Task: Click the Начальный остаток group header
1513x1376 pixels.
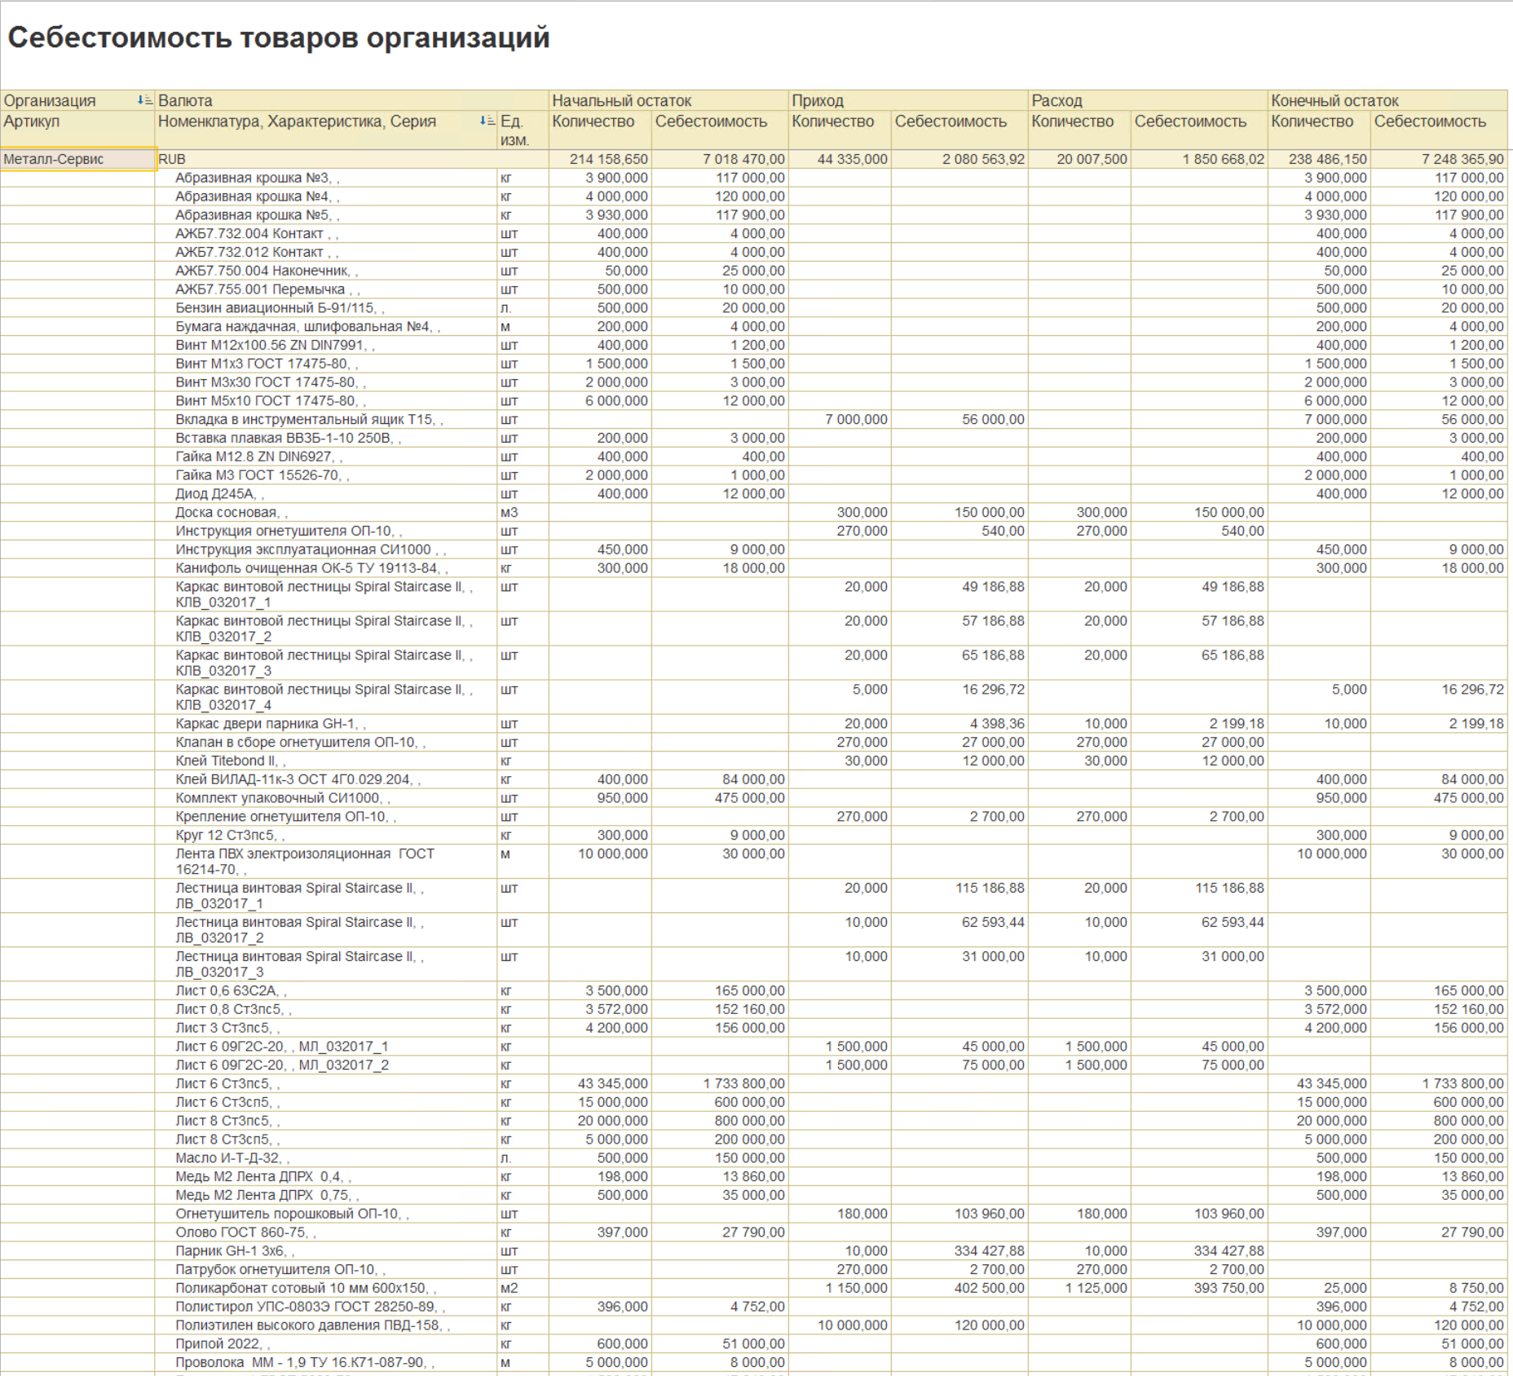Action: 621,100
